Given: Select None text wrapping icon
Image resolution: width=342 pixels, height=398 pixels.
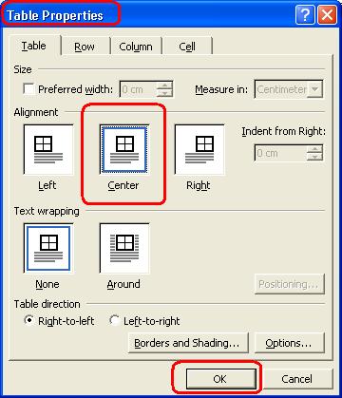Looking at the screenshot, I should coord(48,248).
